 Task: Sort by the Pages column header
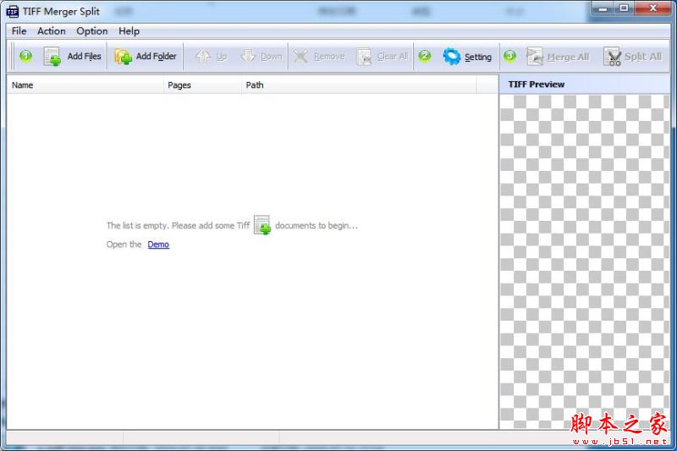pyautogui.click(x=202, y=85)
